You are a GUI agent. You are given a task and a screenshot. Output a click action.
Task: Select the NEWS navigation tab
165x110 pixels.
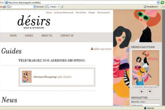(13, 36)
